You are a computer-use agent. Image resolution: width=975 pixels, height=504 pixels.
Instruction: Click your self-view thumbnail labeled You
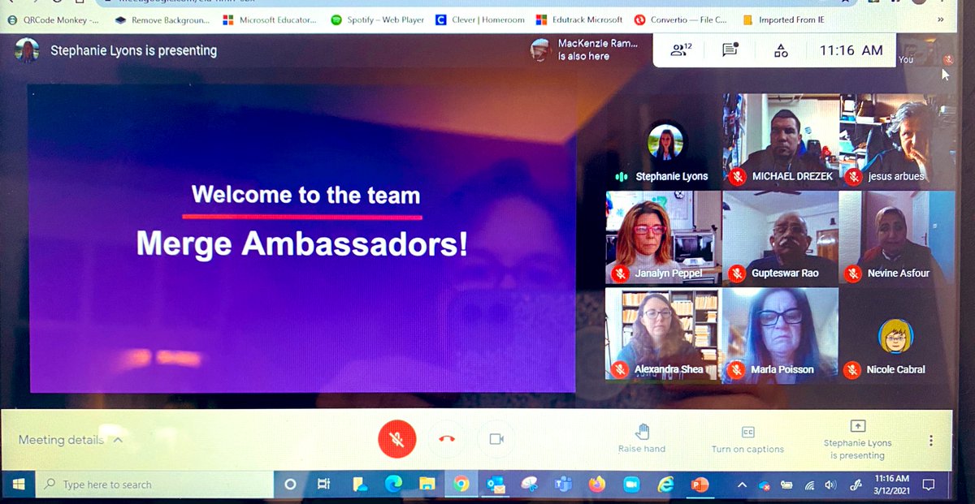[x=926, y=50]
